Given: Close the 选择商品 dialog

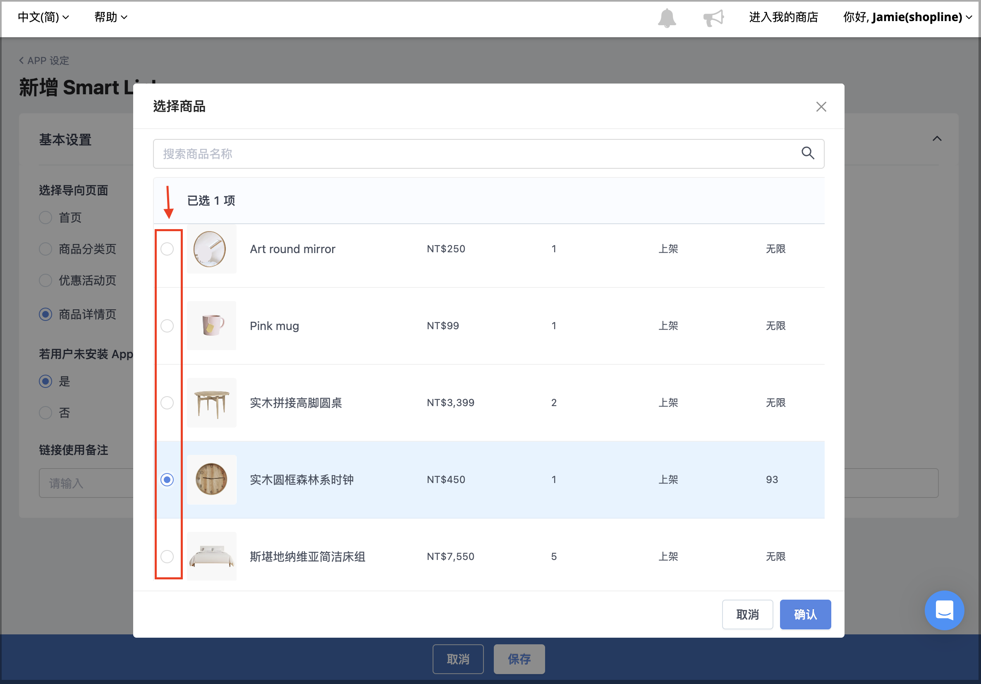Looking at the screenshot, I should pyautogui.click(x=821, y=107).
